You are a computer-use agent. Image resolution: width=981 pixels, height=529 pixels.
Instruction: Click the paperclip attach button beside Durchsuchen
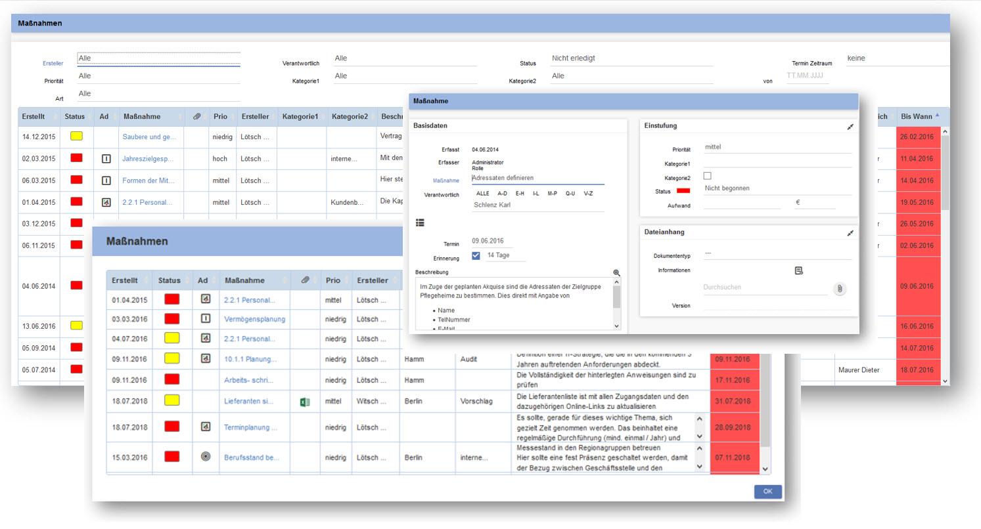click(x=839, y=288)
